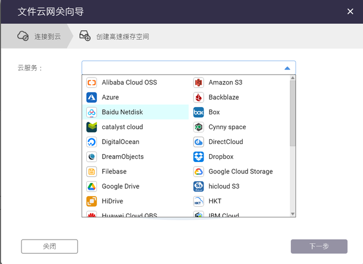Choose Azure as cloud service
Viewport: 363px width, 264px height.
pos(136,97)
